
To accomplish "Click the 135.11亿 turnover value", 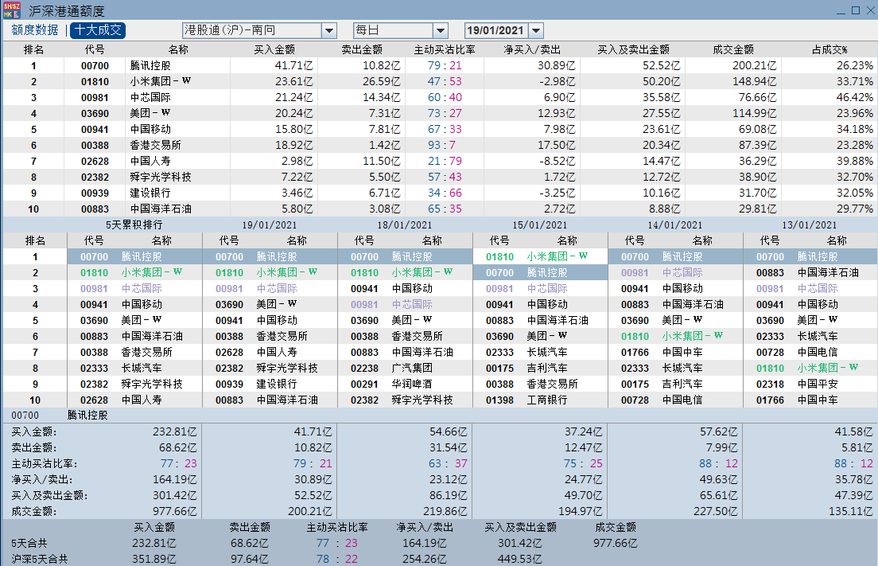I will click(x=850, y=512).
